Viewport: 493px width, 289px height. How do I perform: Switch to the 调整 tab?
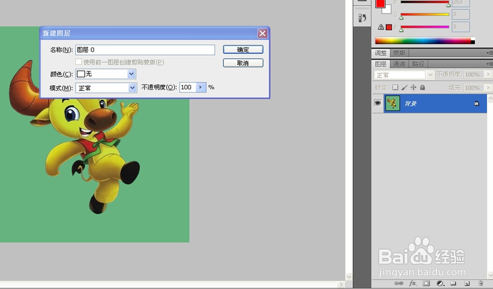point(381,53)
